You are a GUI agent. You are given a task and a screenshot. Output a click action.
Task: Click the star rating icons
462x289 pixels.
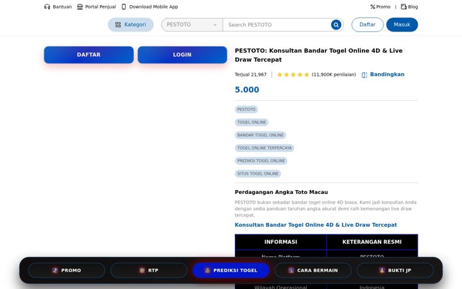coord(293,74)
